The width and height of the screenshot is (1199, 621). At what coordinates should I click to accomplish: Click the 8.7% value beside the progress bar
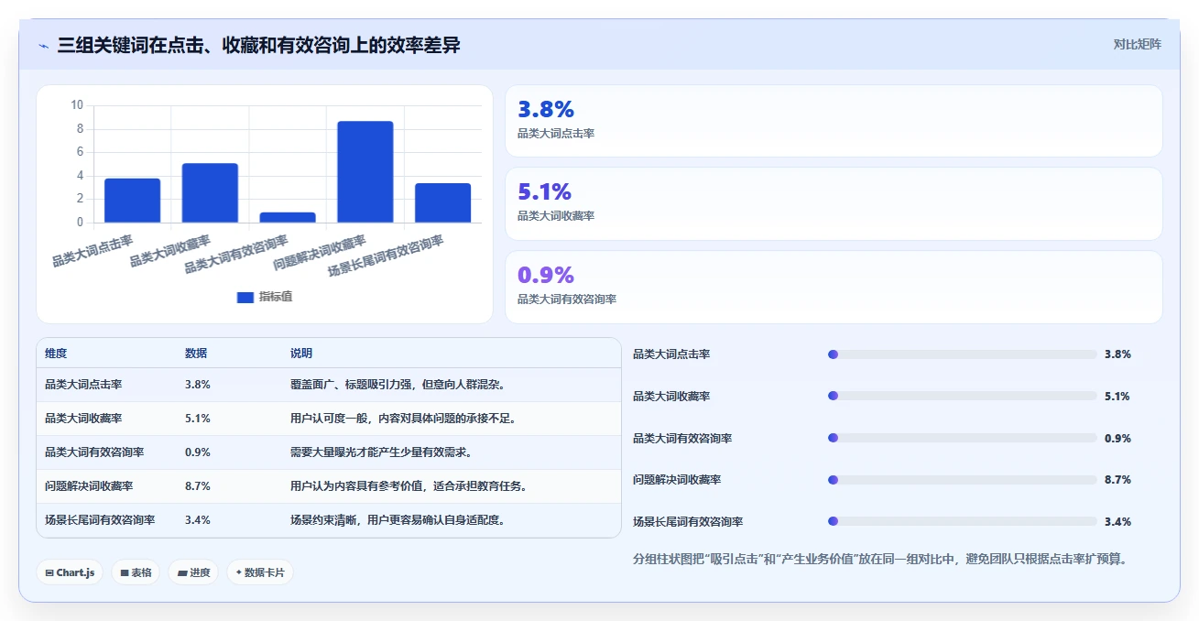[1117, 480]
